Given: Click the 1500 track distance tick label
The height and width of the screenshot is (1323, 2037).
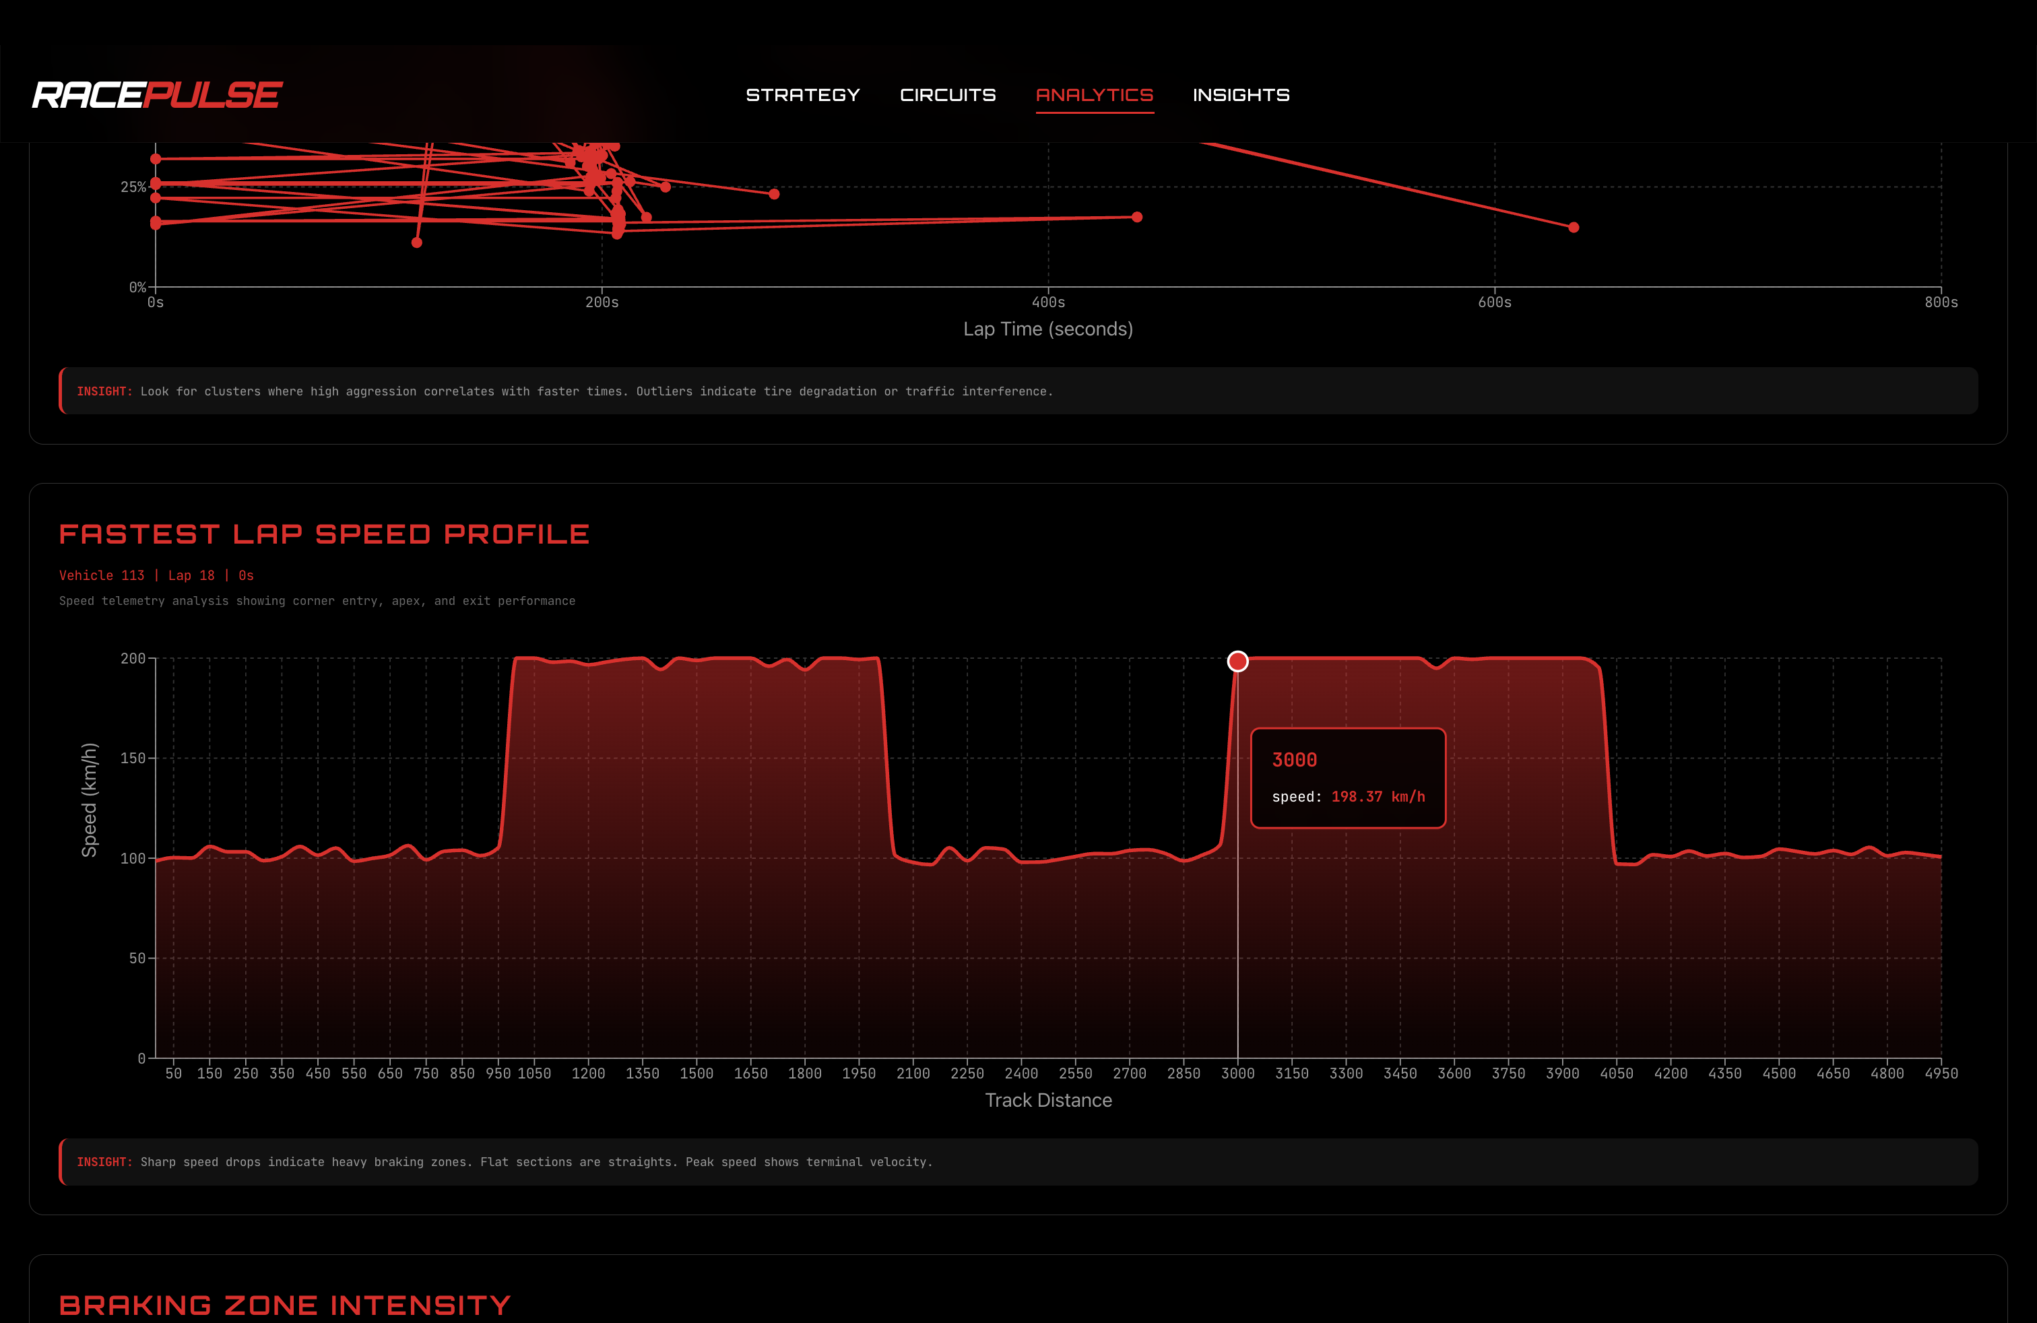Looking at the screenshot, I should pyautogui.click(x=696, y=1073).
